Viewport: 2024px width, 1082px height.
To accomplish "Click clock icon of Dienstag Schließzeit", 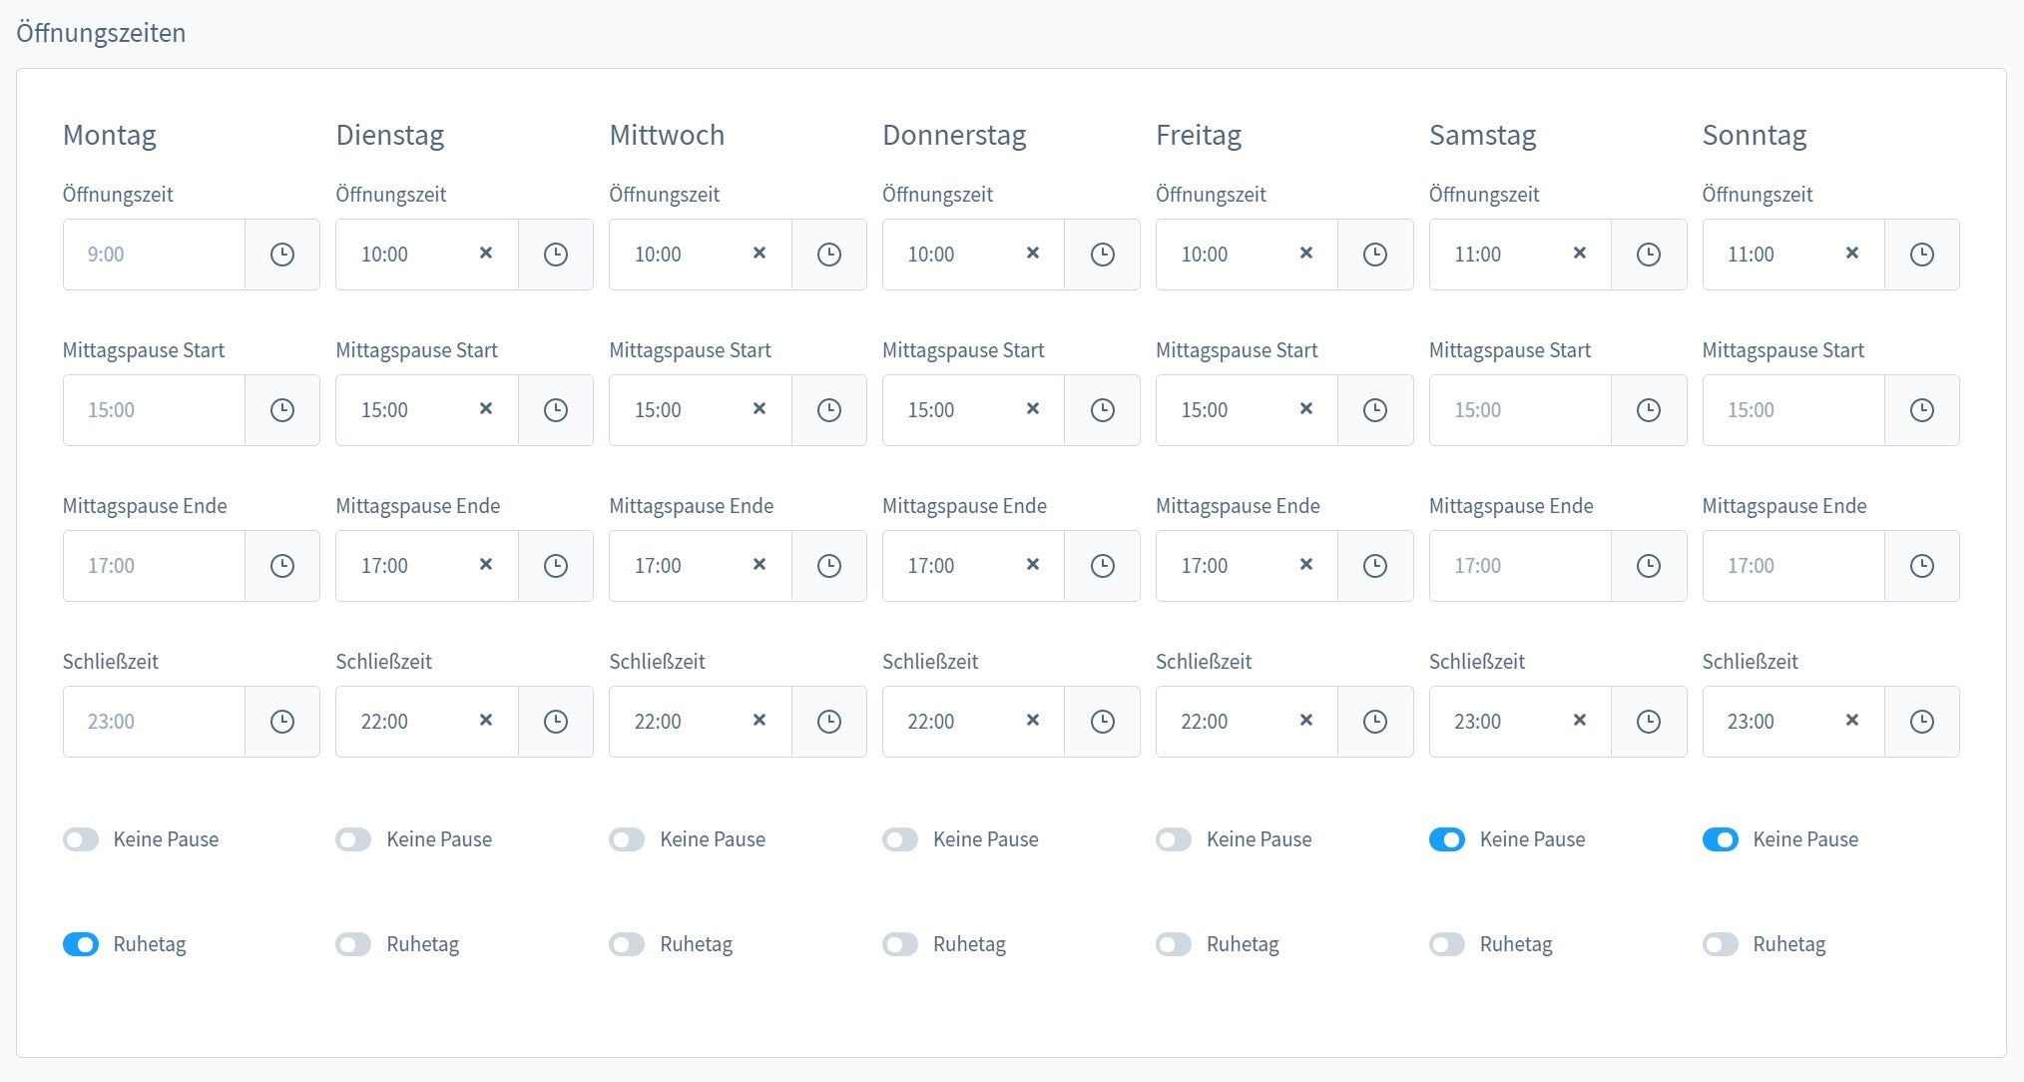I will coord(556,722).
